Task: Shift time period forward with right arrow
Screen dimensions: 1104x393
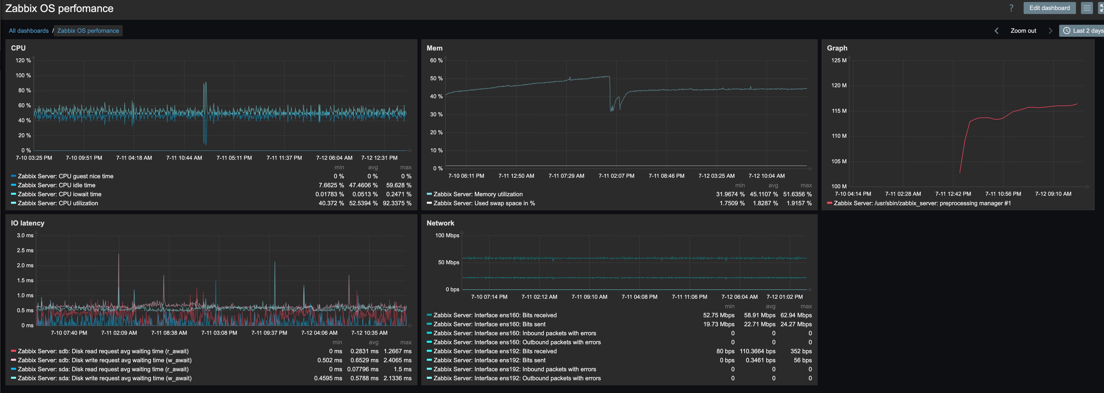Action: pos(1050,31)
